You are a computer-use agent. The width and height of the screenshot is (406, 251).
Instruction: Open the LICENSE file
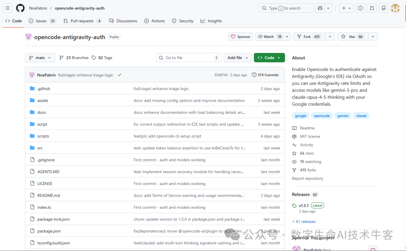[x=45, y=183]
